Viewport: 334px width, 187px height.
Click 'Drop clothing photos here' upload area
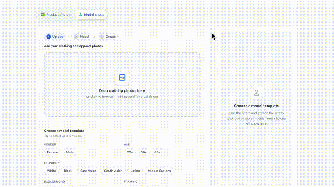point(122,91)
